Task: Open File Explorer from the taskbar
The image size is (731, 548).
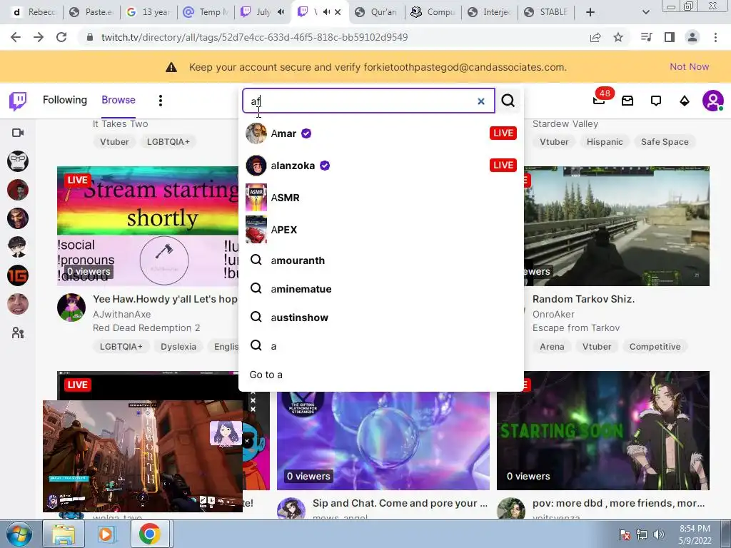Action: (x=64, y=534)
